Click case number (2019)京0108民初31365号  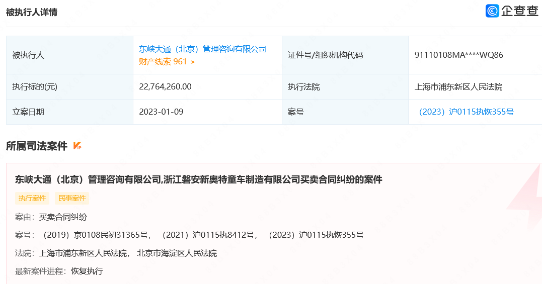[x=96, y=235]
